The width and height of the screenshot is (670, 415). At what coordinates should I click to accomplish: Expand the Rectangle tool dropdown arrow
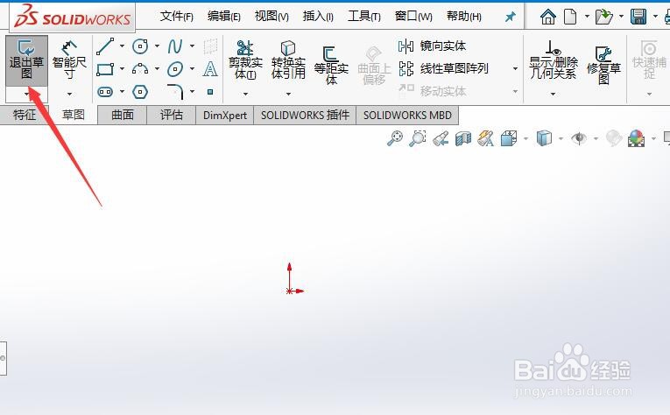pos(122,68)
